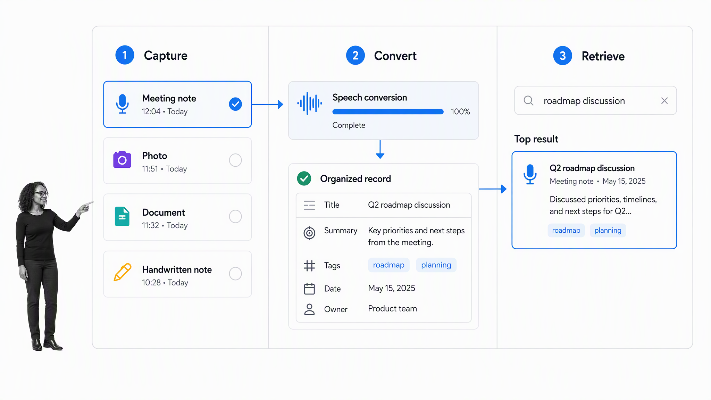Click the 'May 15, 2025' Date row value
Screen dimensions: 711x400
click(x=392, y=289)
